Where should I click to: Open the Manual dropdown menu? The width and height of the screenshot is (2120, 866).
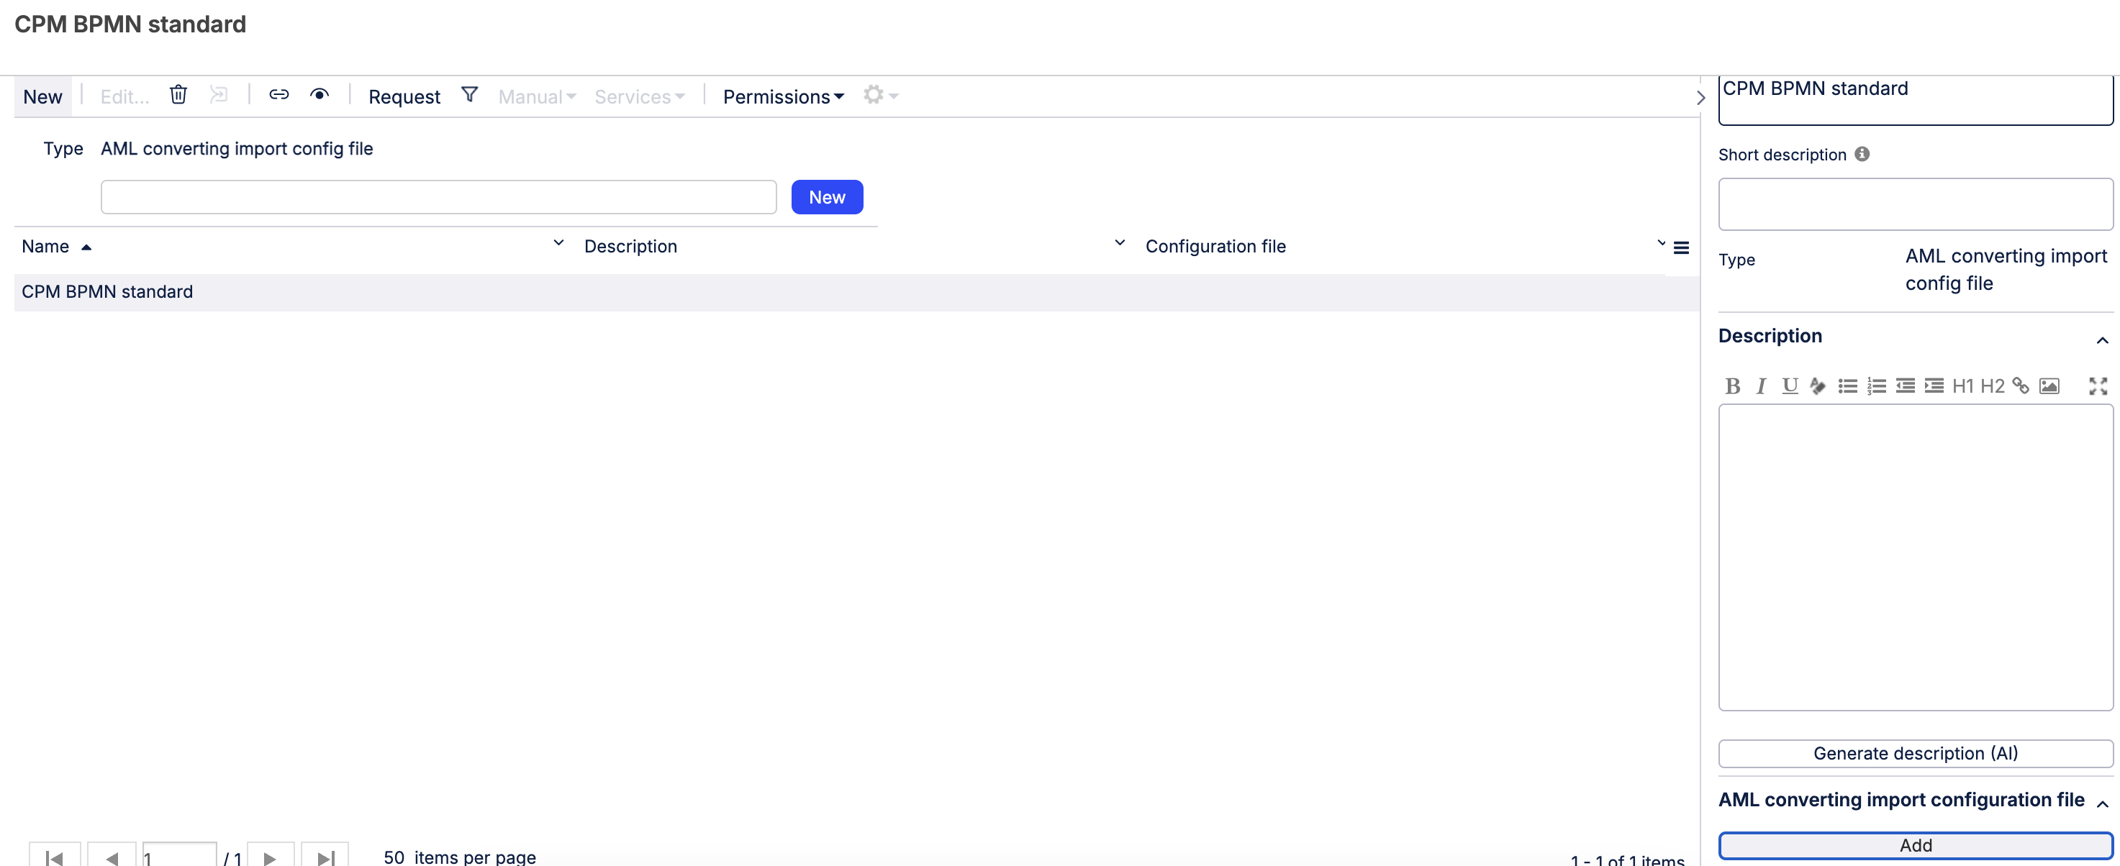point(537,96)
